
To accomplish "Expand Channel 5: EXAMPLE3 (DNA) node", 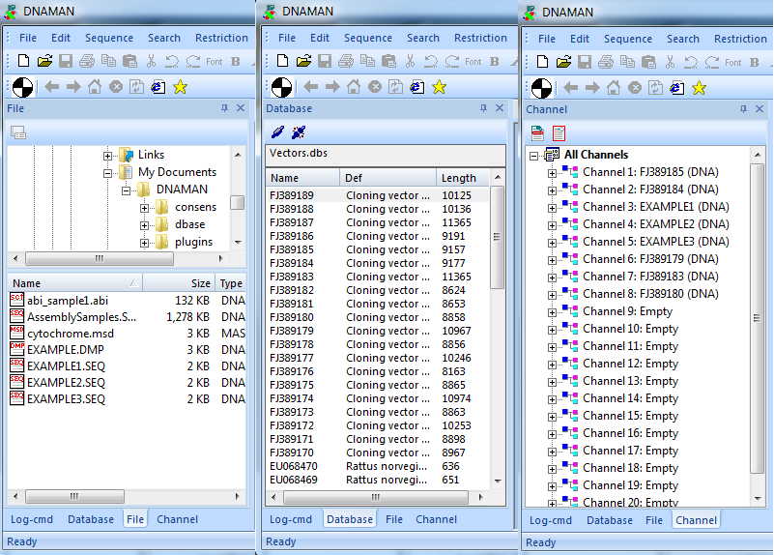I will point(552,243).
